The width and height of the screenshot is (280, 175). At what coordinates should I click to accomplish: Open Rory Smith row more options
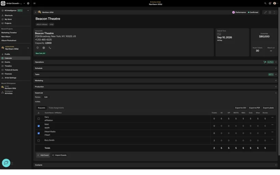[272, 139]
